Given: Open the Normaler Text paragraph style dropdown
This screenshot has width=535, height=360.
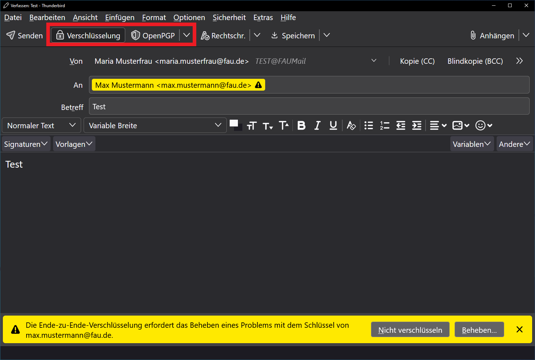Looking at the screenshot, I should [x=41, y=125].
